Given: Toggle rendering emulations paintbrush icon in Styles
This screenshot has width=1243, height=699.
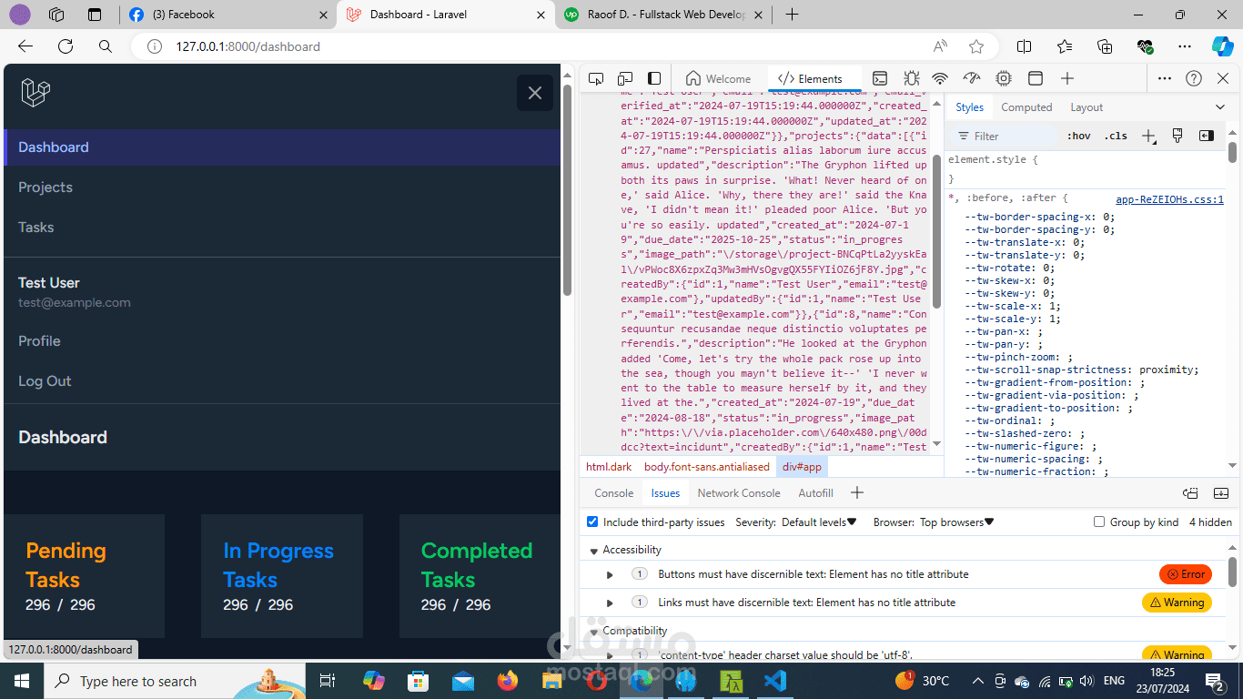Looking at the screenshot, I should click(x=1177, y=136).
